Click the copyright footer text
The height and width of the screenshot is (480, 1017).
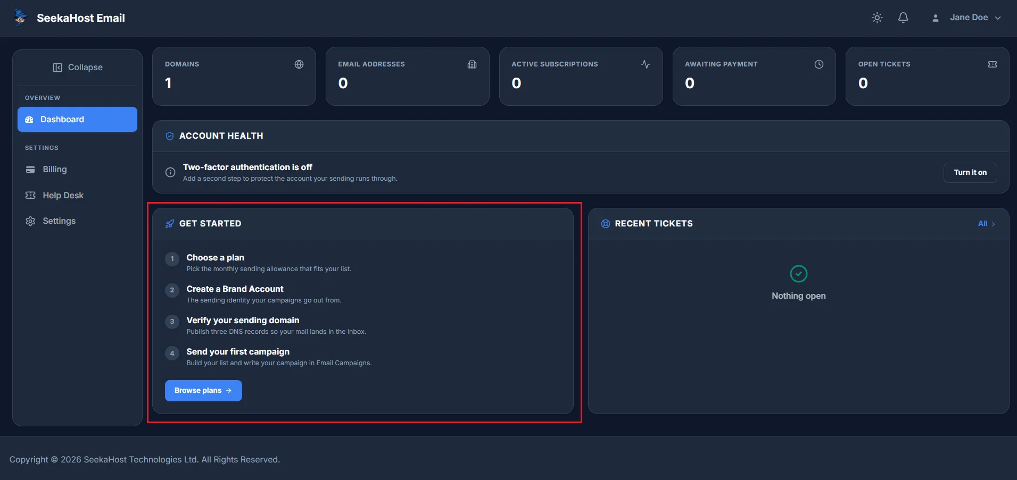coord(145,460)
